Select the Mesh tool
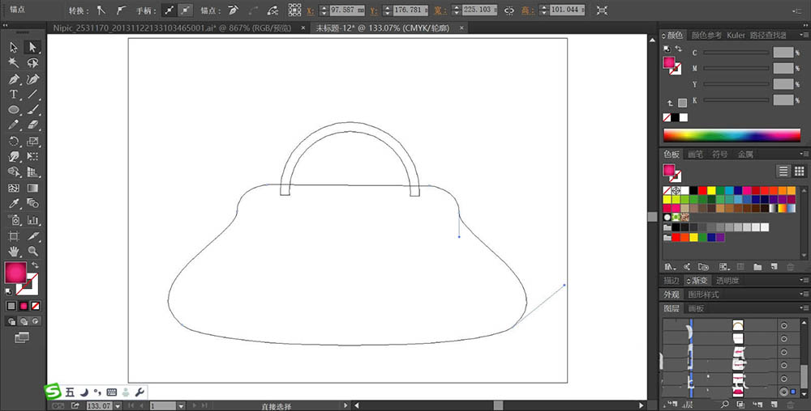811x411 pixels. (14, 189)
